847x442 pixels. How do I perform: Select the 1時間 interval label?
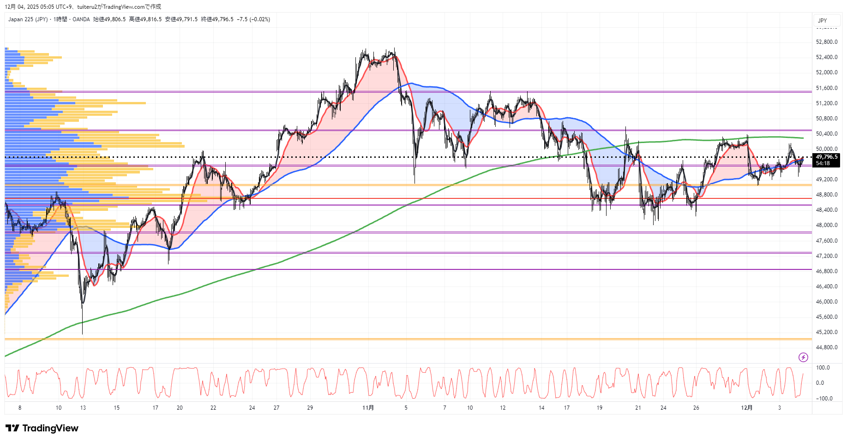tap(60, 19)
